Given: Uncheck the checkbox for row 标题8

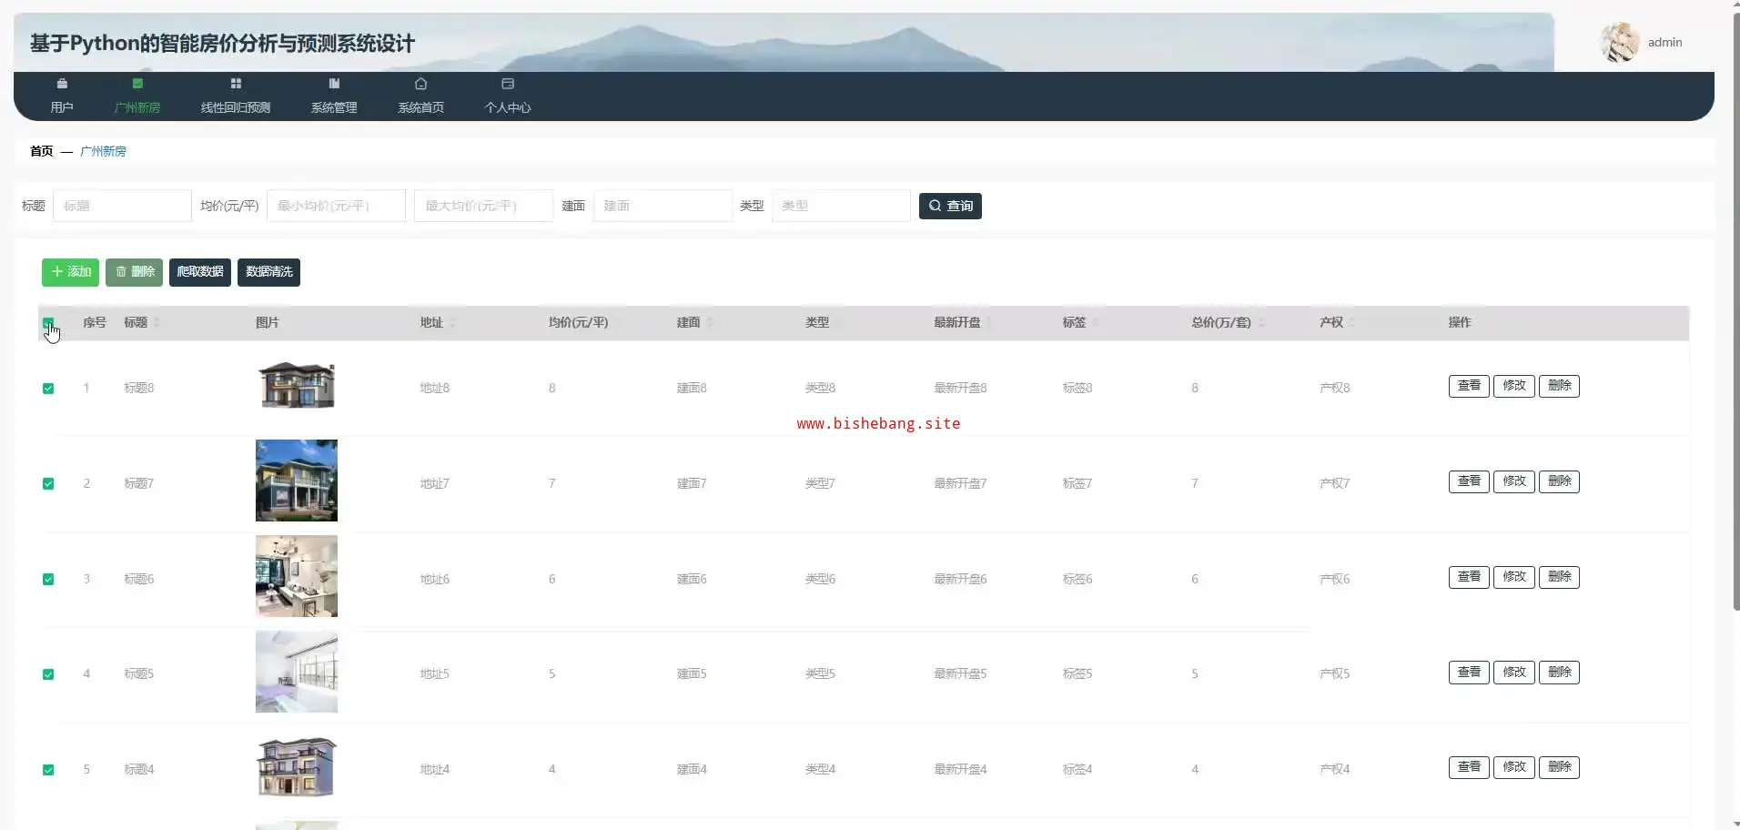Looking at the screenshot, I should (x=48, y=389).
